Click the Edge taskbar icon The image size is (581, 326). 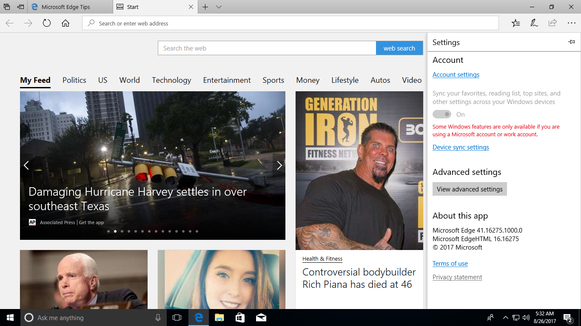pos(199,318)
